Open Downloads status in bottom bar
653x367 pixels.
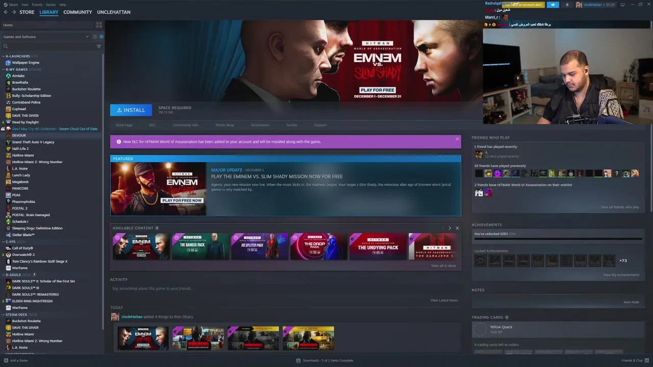(x=324, y=360)
